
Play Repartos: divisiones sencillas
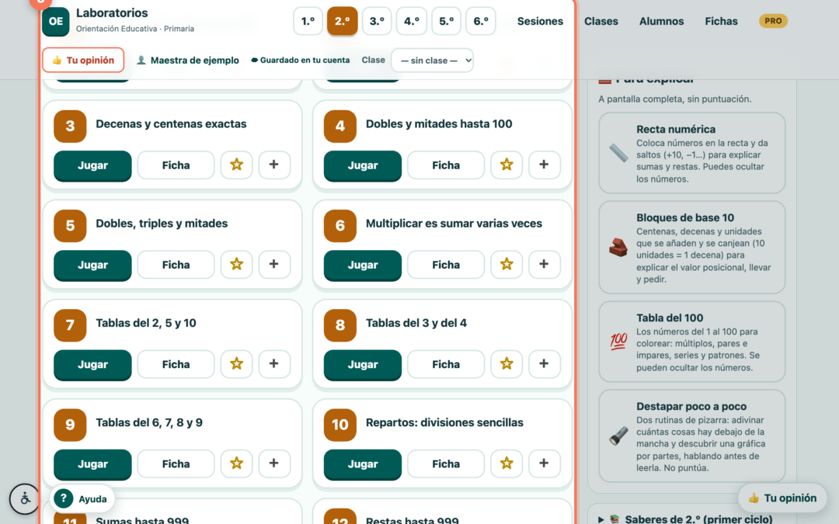363,463
